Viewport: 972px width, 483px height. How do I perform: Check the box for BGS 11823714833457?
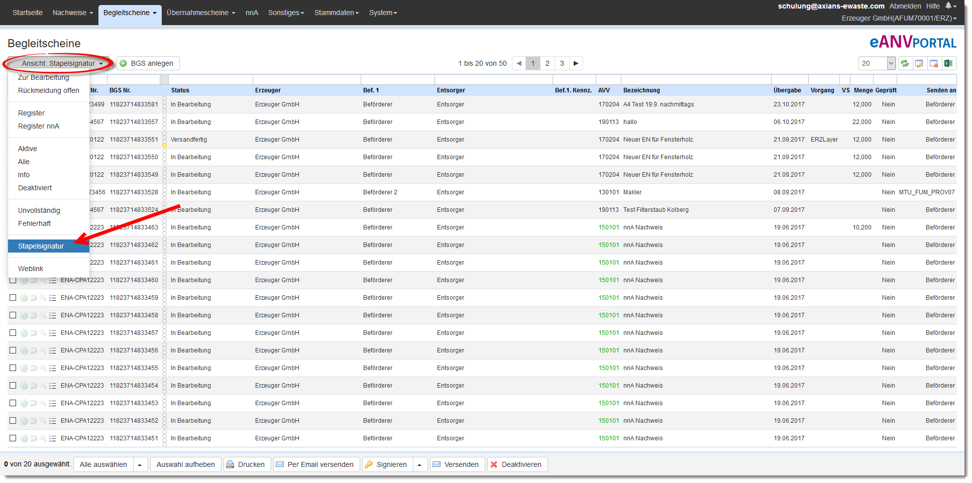[x=13, y=333]
